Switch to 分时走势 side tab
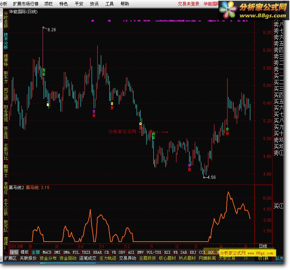The image size is (290, 270). click(x=6, y=20)
